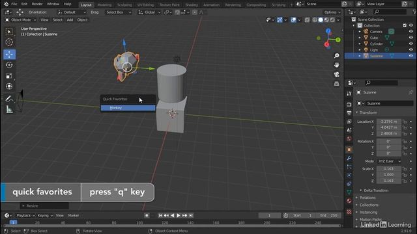The height and width of the screenshot is (234, 417).
Task: Select the Rotate tool
Action: 9,65
